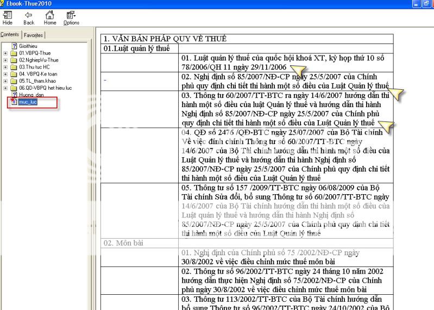Expand the 05.TL_tham.khao tree node
This screenshot has width=434, height=310.
5,81
